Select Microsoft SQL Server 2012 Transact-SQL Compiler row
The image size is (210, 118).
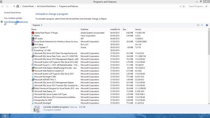(x=93, y=86)
